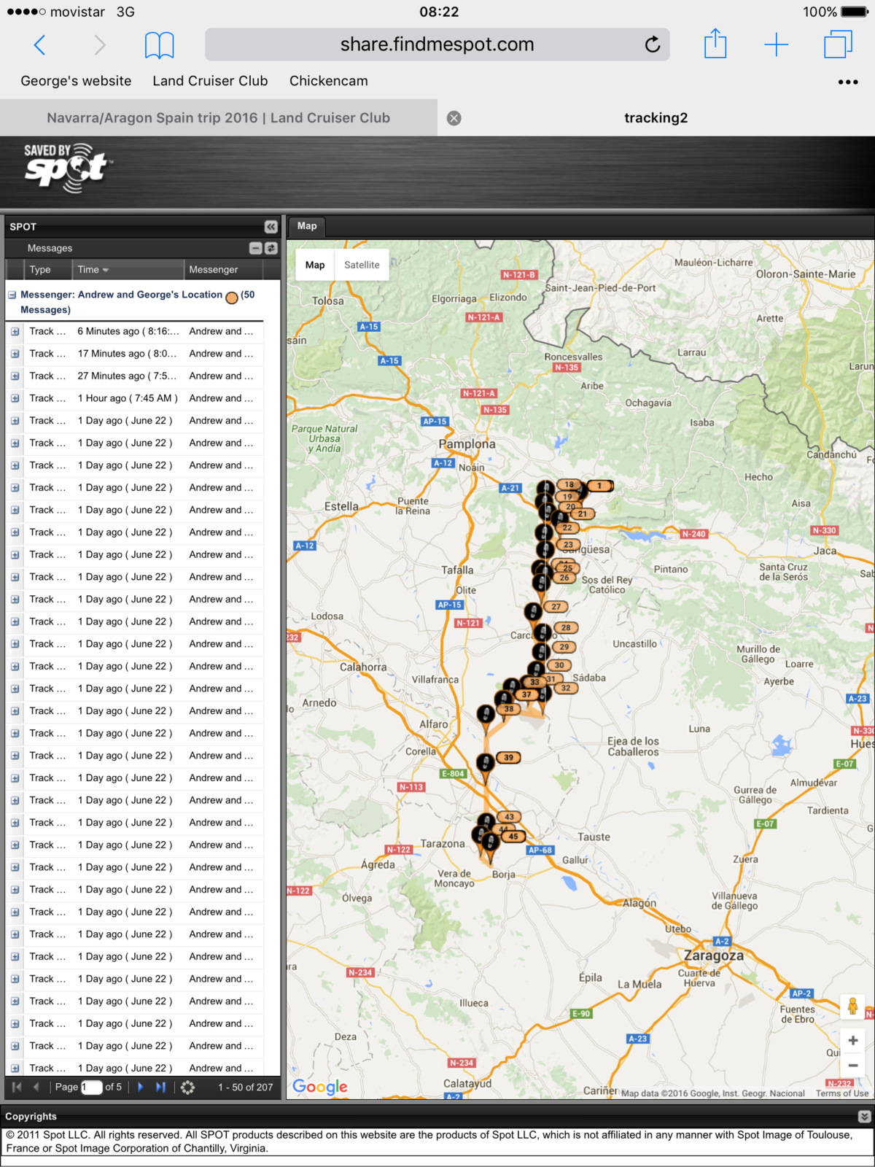This screenshot has width=875, height=1167.
Task: Open George's website bookmark
Action: (76, 81)
